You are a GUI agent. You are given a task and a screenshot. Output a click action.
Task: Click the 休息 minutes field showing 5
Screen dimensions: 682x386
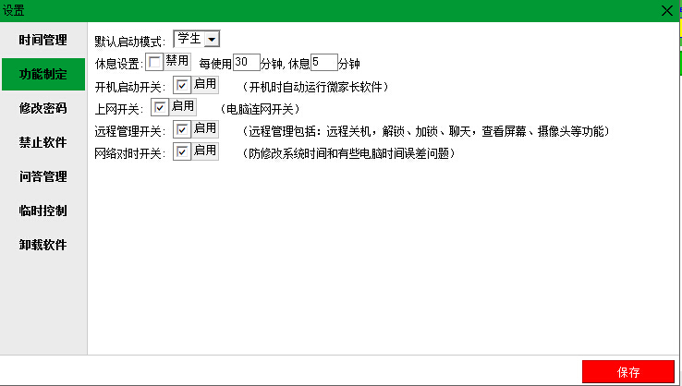[x=323, y=63]
